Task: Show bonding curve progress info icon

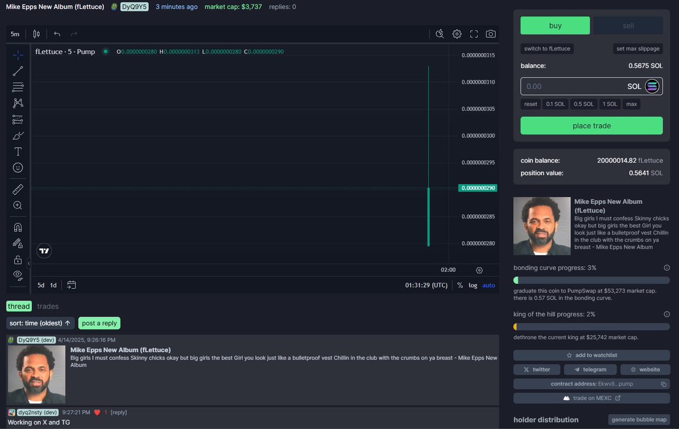Action: 667,268
